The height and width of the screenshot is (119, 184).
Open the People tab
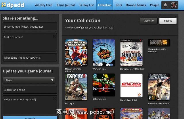click(155, 5)
